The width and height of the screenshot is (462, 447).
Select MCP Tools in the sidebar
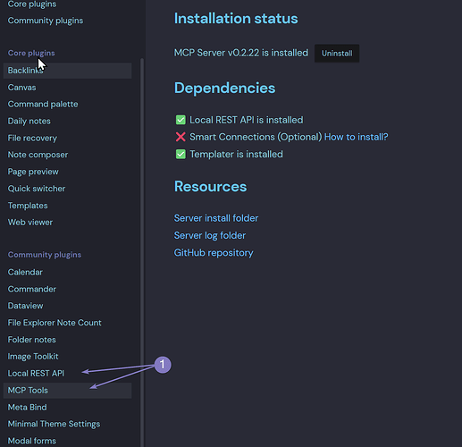[x=67, y=391]
